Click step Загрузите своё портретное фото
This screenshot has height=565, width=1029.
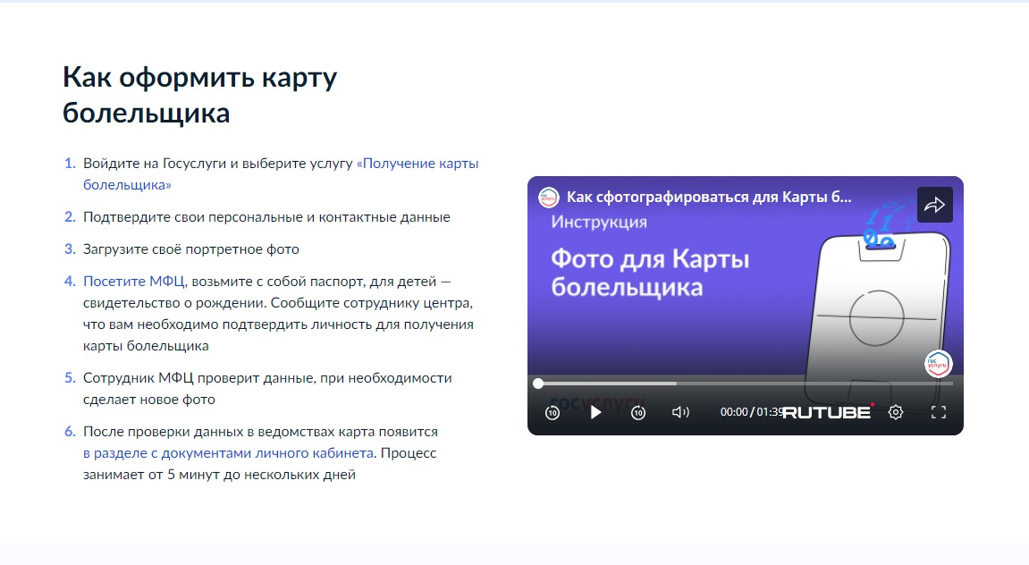191,249
